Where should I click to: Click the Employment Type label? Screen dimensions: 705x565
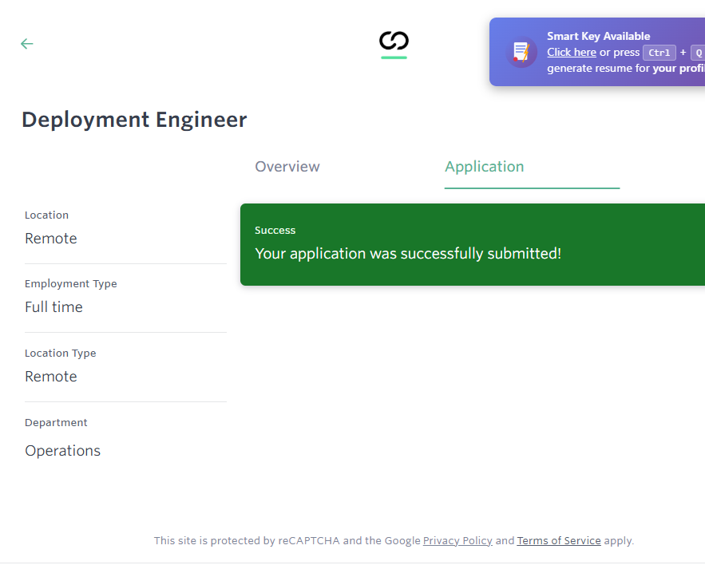point(71,284)
